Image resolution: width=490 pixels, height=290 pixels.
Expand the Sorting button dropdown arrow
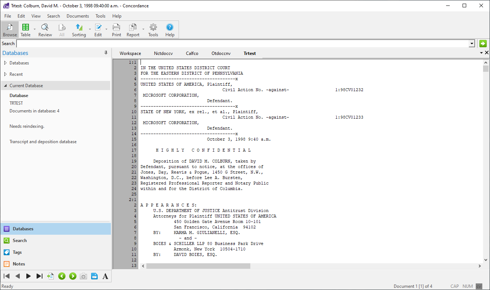click(90, 30)
